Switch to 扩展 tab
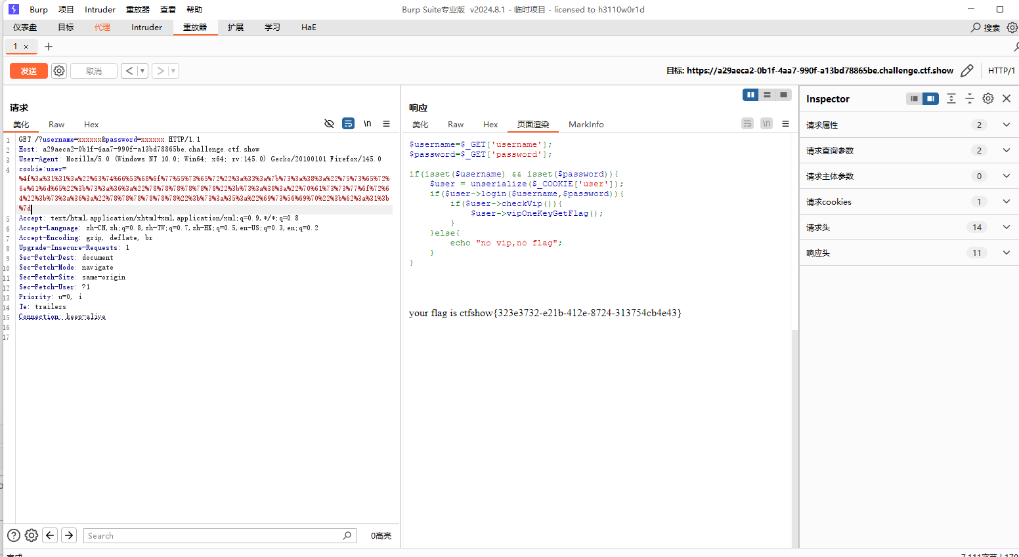This screenshot has width=1019, height=557. tap(236, 28)
